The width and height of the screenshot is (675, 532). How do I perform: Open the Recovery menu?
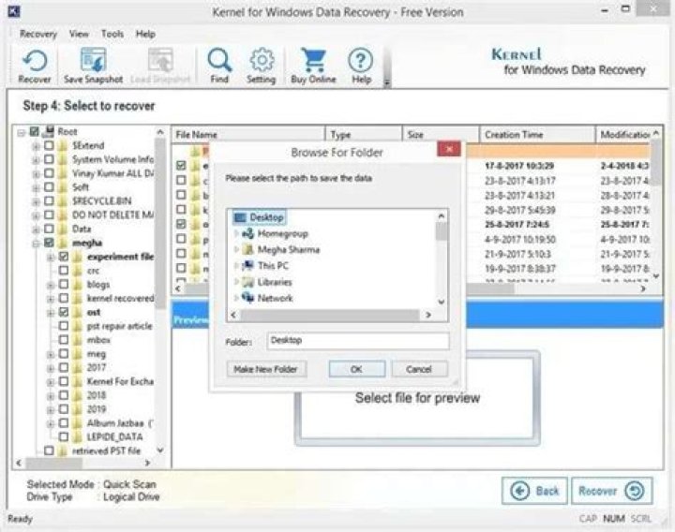coord(37,34)
